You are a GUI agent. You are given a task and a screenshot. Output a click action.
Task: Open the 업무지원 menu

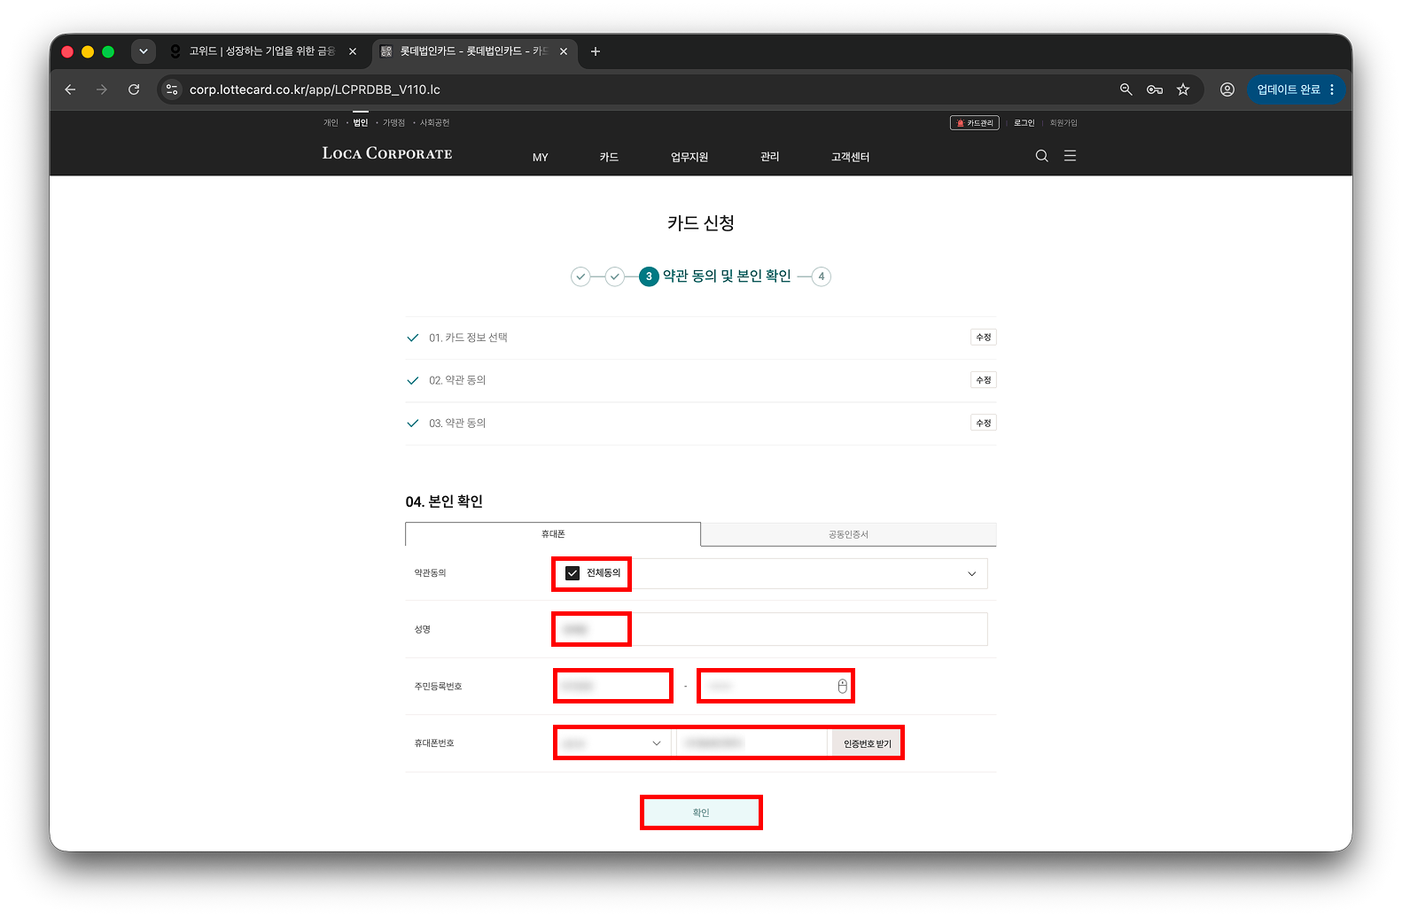[x=689, y=157]
